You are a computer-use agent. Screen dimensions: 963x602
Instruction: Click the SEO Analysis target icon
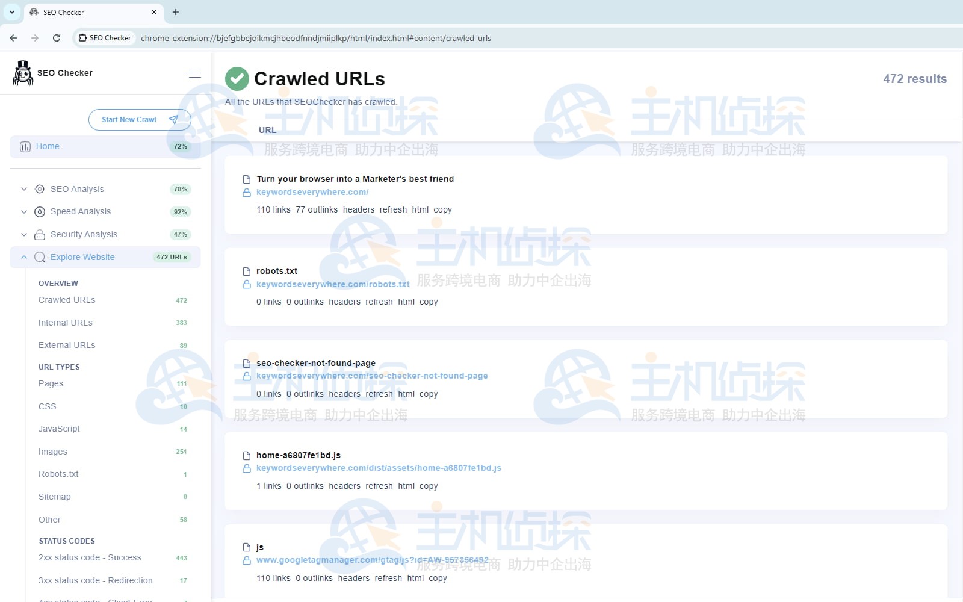[x=39, y=189]
